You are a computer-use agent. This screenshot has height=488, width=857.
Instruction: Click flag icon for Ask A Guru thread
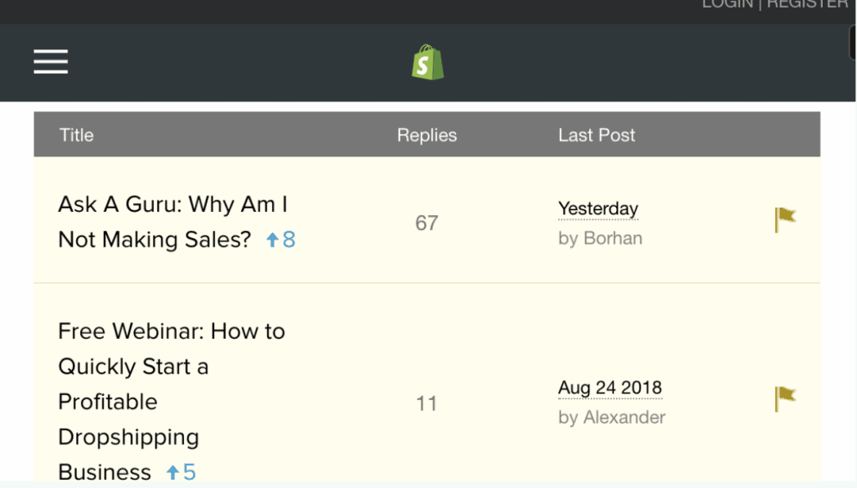tap(784, 220)
